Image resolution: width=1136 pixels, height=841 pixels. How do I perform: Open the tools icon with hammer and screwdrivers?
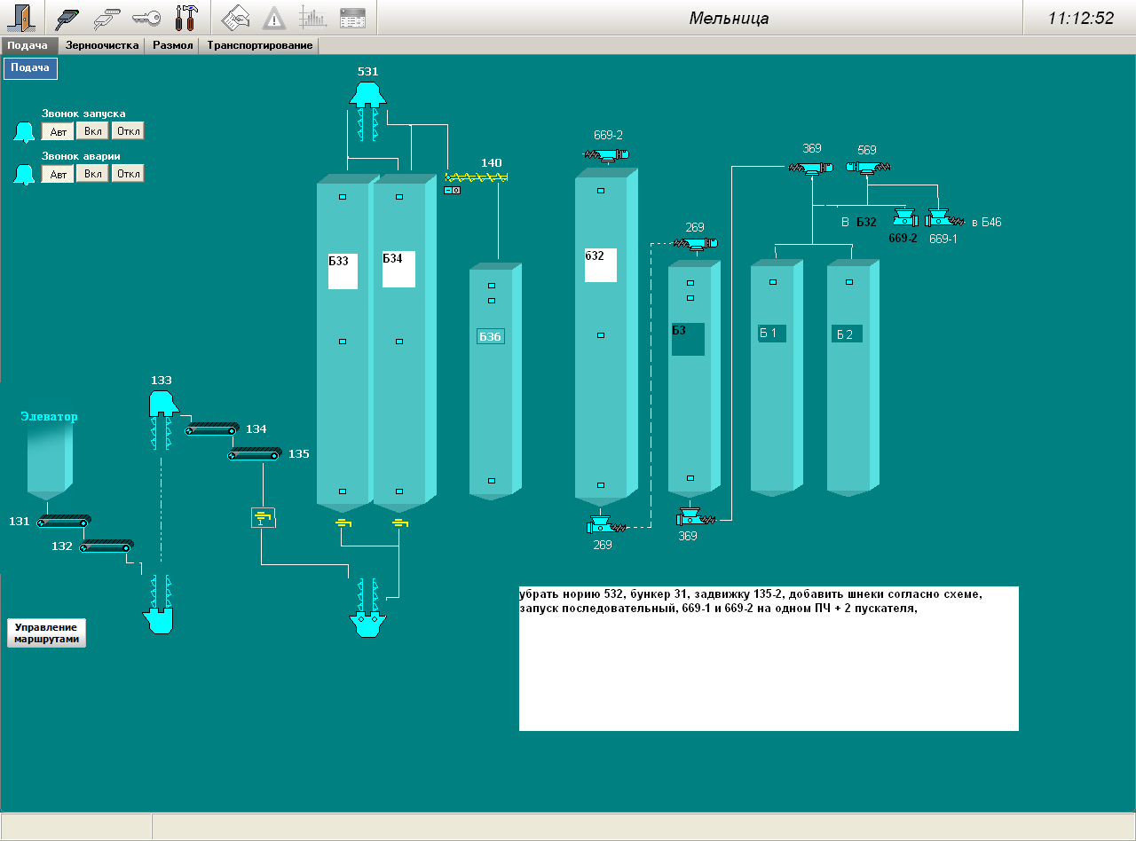(187, 17)
